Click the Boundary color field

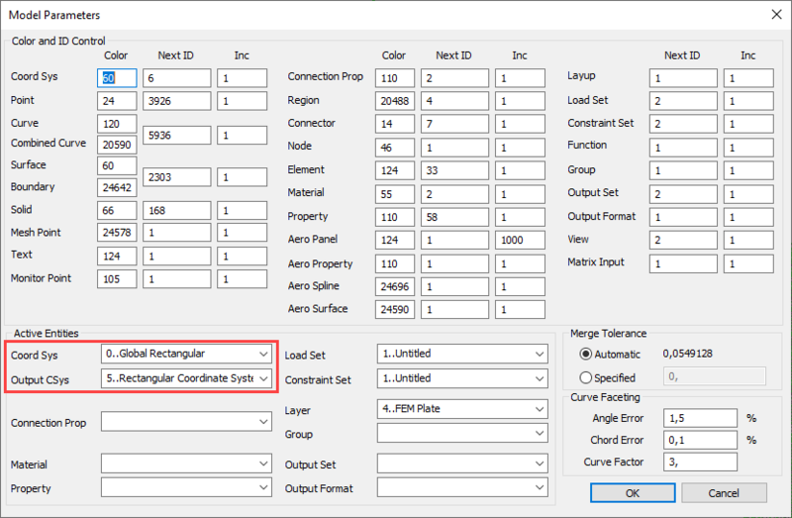pyautogui.click(x=117, y=187)
